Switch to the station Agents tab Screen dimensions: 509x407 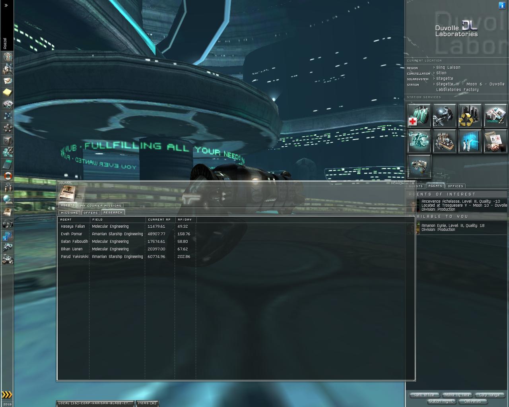click(x=435, y=186)
